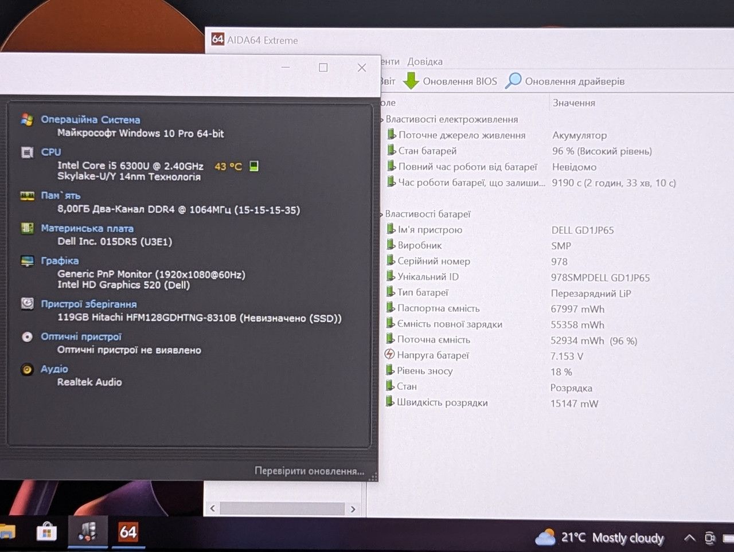
Task: Select the Realtek Audio text in Speccy
Action: pyautogui.click(x=89, y=382)
